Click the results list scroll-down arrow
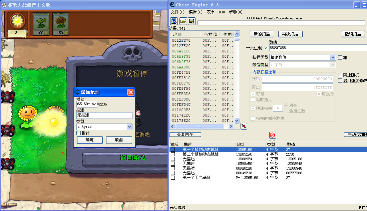 tap(237, 121)
